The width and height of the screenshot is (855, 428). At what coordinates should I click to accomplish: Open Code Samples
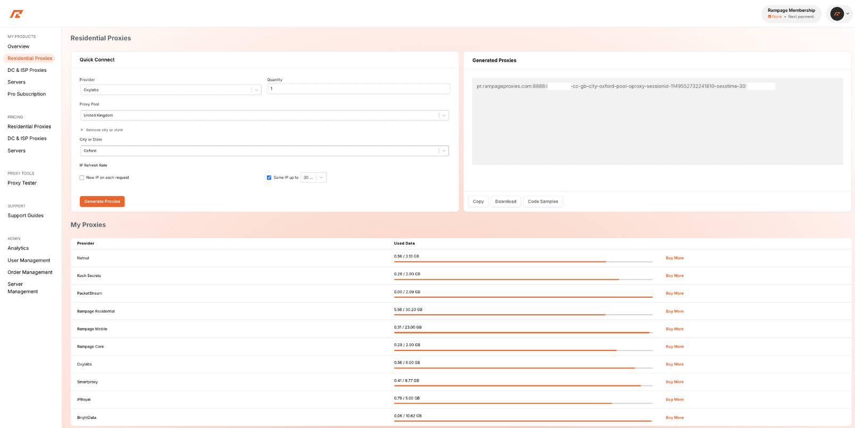click(543, 202)
